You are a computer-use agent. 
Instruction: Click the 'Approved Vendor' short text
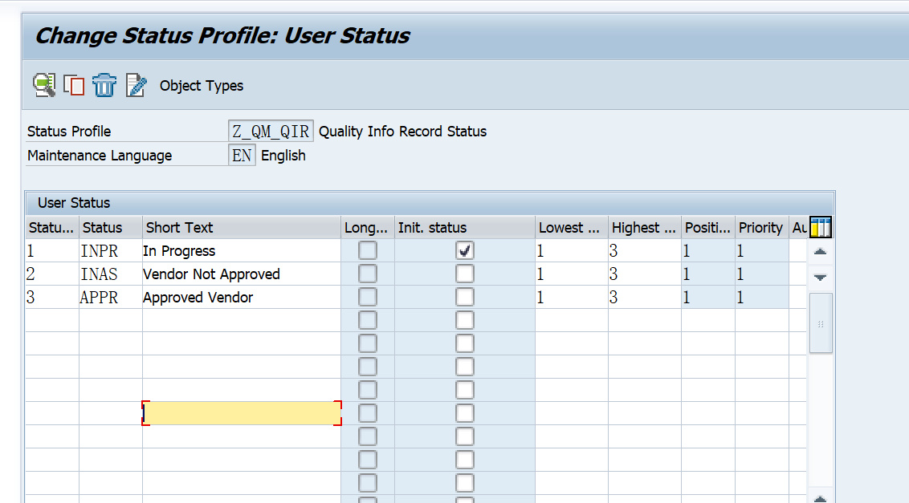pyautogui.click(x=198, y=298)
